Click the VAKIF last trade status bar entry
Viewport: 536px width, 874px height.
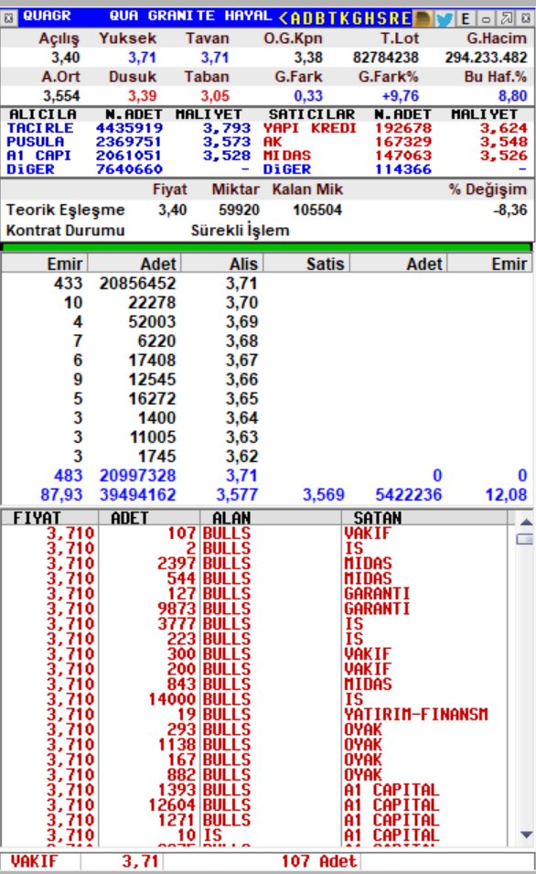coord(35,861)
